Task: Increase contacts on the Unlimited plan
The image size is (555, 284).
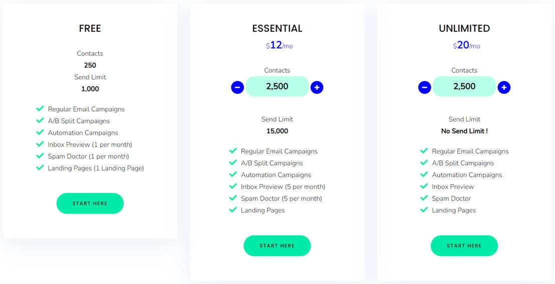Action: click(504, 87)
